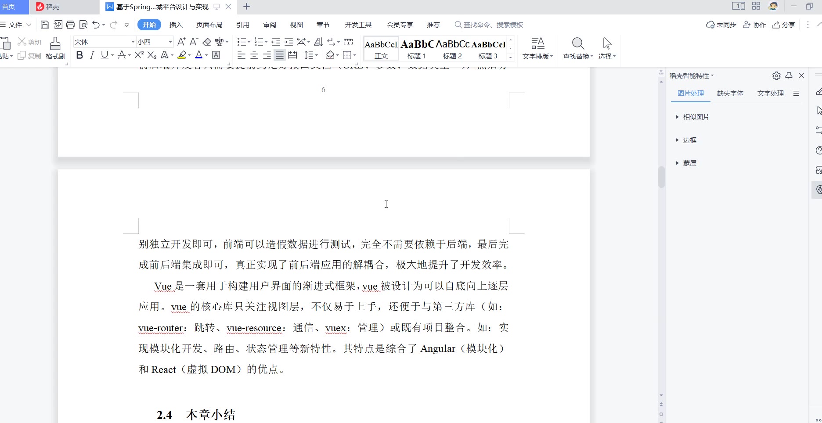Apply the 标题 1 heading style
Viewport: 822px width, 423px height.
click(417, 48)
